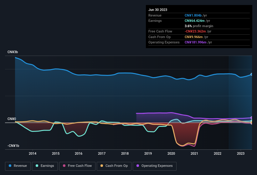Click the Free Cash Flow tooltip row
Image resolution: width=257 pixels, height=175 pixels.
pyautogui.click(x=199, y=31)
